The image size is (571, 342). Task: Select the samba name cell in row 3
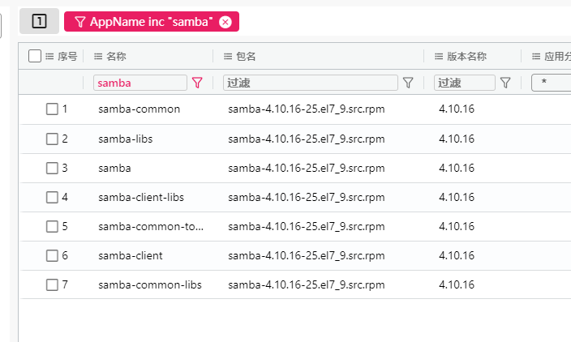(114, 168)
